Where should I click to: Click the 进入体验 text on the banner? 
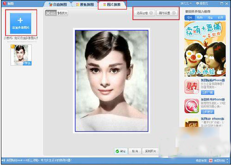(203, 71)
